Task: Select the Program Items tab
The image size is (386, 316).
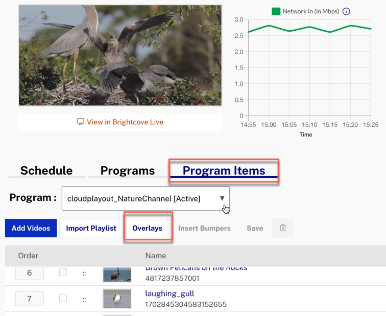Action: pos(224,171)
